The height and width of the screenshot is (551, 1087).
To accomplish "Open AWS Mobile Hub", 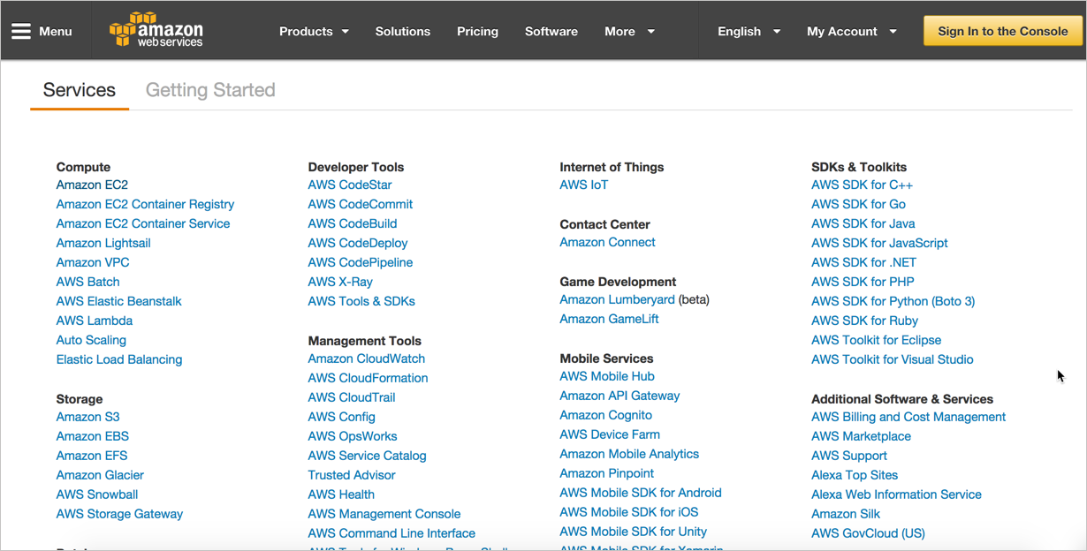I will (x=607, y=376).
